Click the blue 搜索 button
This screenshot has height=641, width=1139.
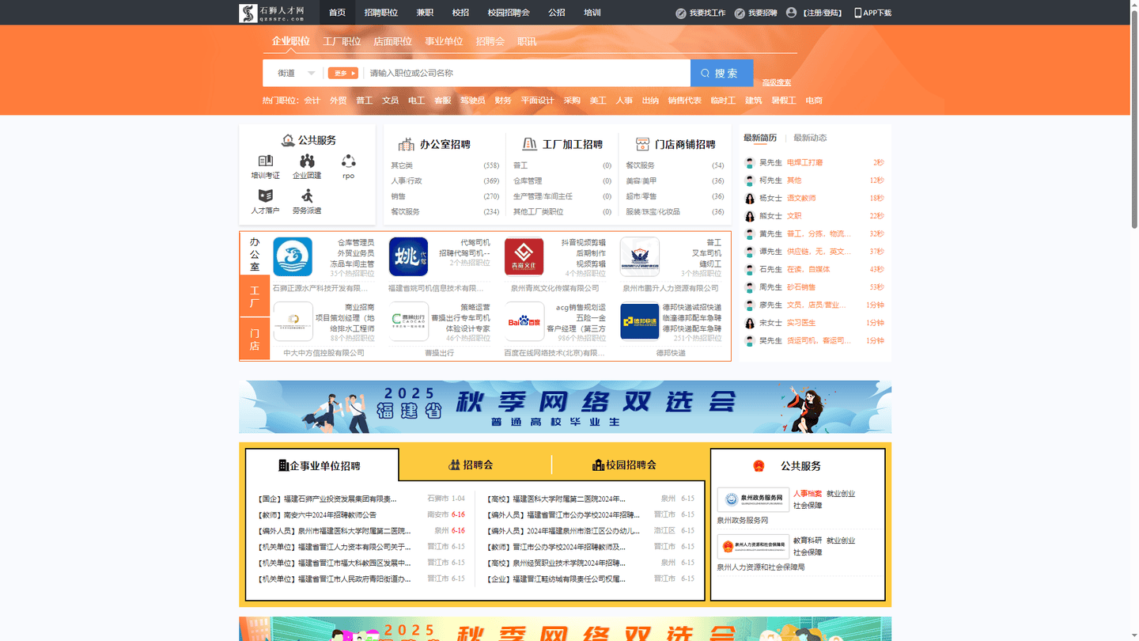pyautogui.click(x=721, y=73)
